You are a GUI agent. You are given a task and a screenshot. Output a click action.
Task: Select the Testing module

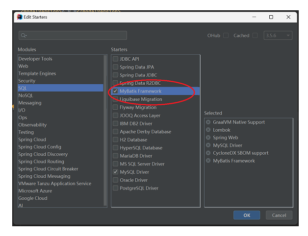(x=60, y=132)
